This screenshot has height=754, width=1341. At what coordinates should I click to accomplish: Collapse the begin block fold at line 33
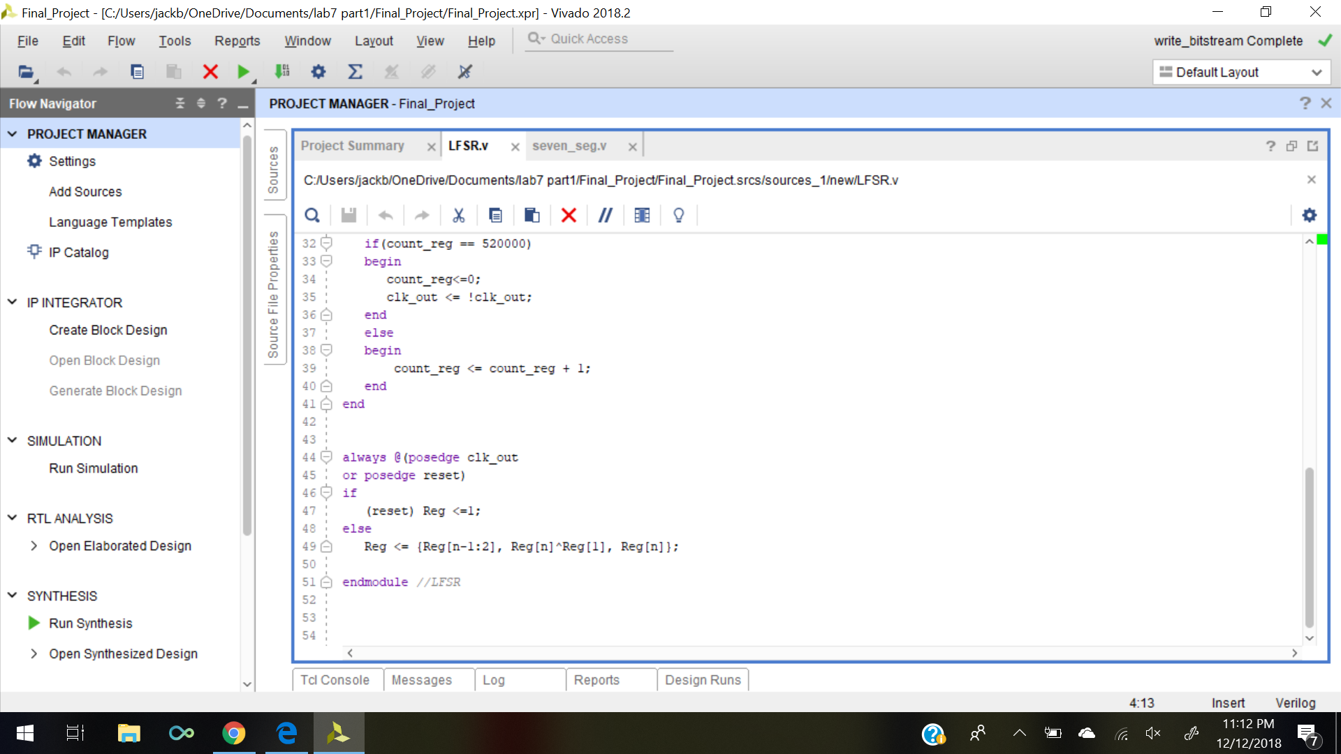(326, 261)
